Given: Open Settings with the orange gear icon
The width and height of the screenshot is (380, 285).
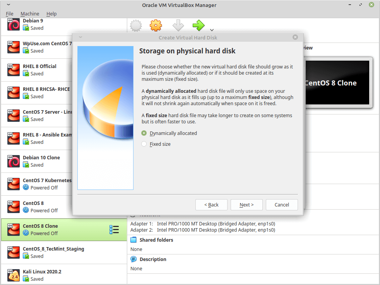Looking at the screenshot, I should click(x=156, y=26).
